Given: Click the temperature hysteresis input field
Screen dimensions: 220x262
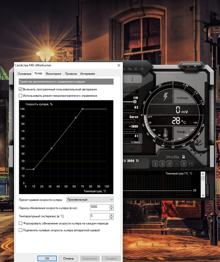Looking at the screenshot, I should click(x=100, y=216).
